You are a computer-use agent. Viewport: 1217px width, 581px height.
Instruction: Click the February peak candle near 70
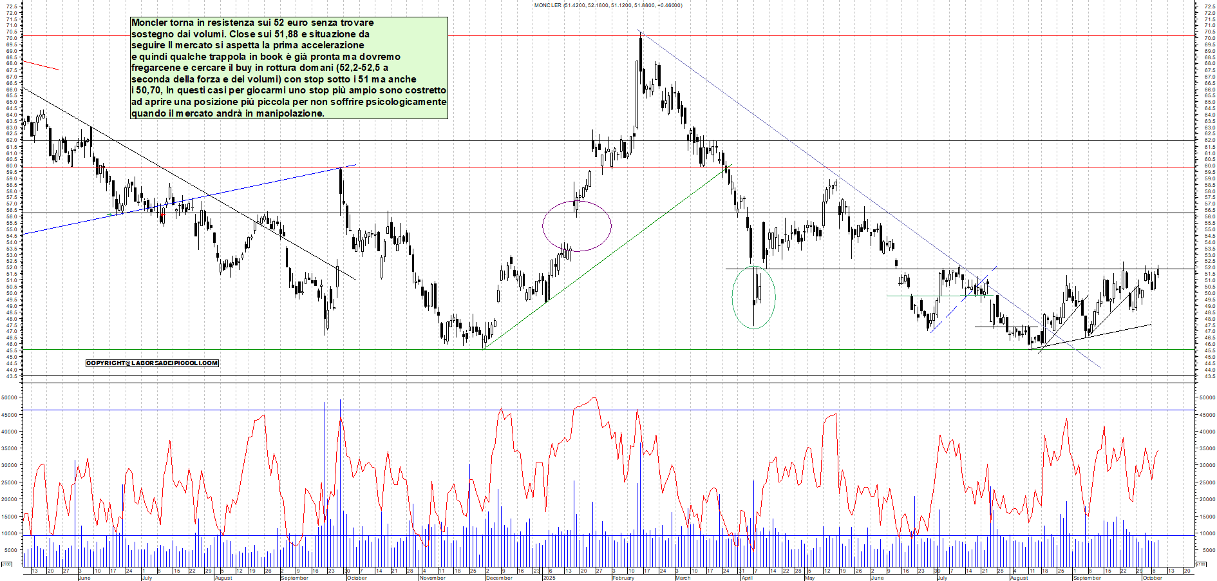[640, 48]
